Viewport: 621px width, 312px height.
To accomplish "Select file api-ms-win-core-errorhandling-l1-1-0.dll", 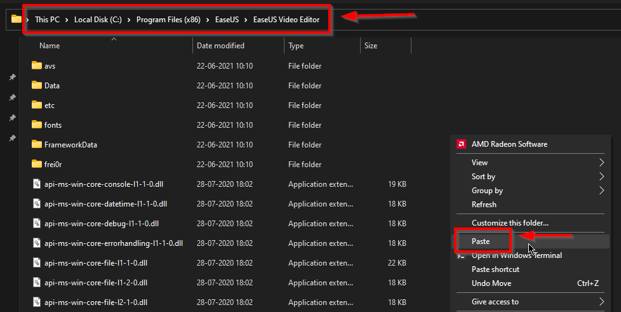I will [x=114, y=243].
